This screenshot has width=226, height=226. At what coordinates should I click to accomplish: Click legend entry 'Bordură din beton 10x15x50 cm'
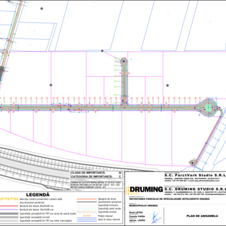pos(37,210)
